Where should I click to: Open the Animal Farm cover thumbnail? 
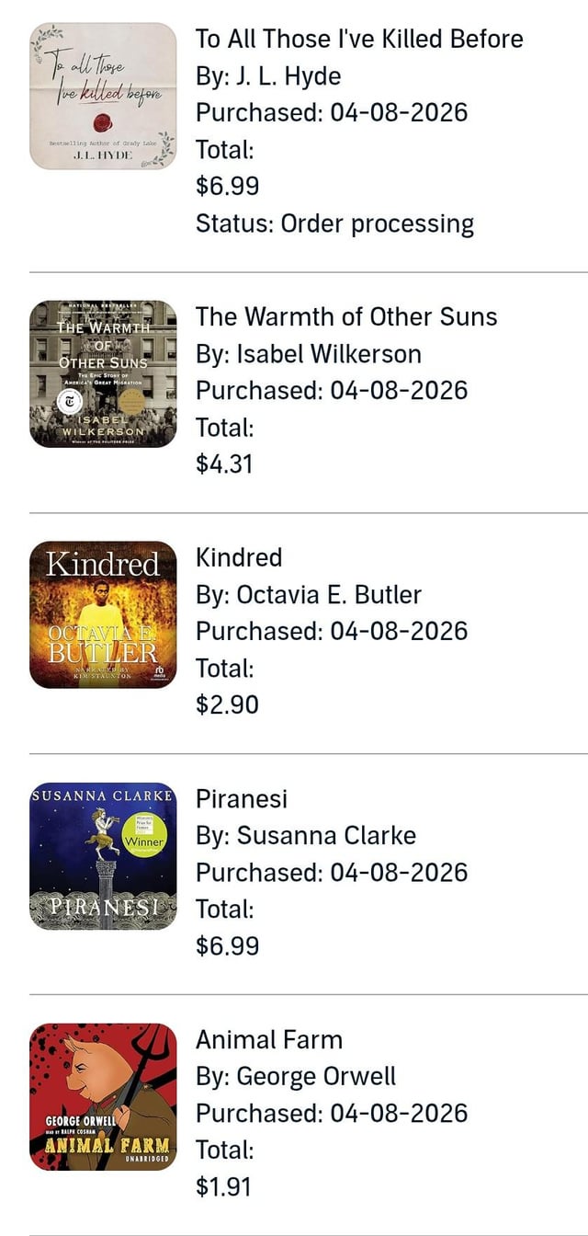pyautogui.click(x=103, y=1097)
